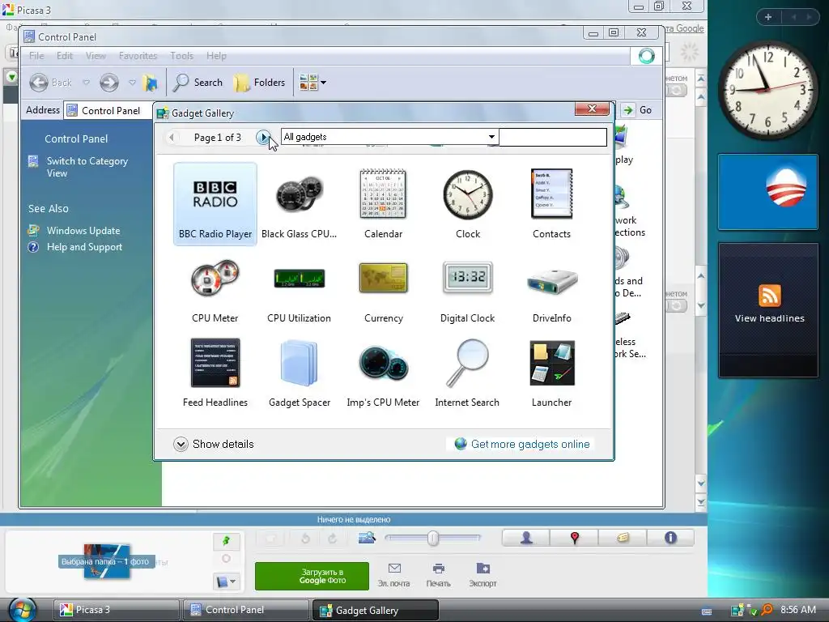The width and height of the screenshot is (829, 622).
Task: Open File menu in Control Panel
Action: coord(36,56)
